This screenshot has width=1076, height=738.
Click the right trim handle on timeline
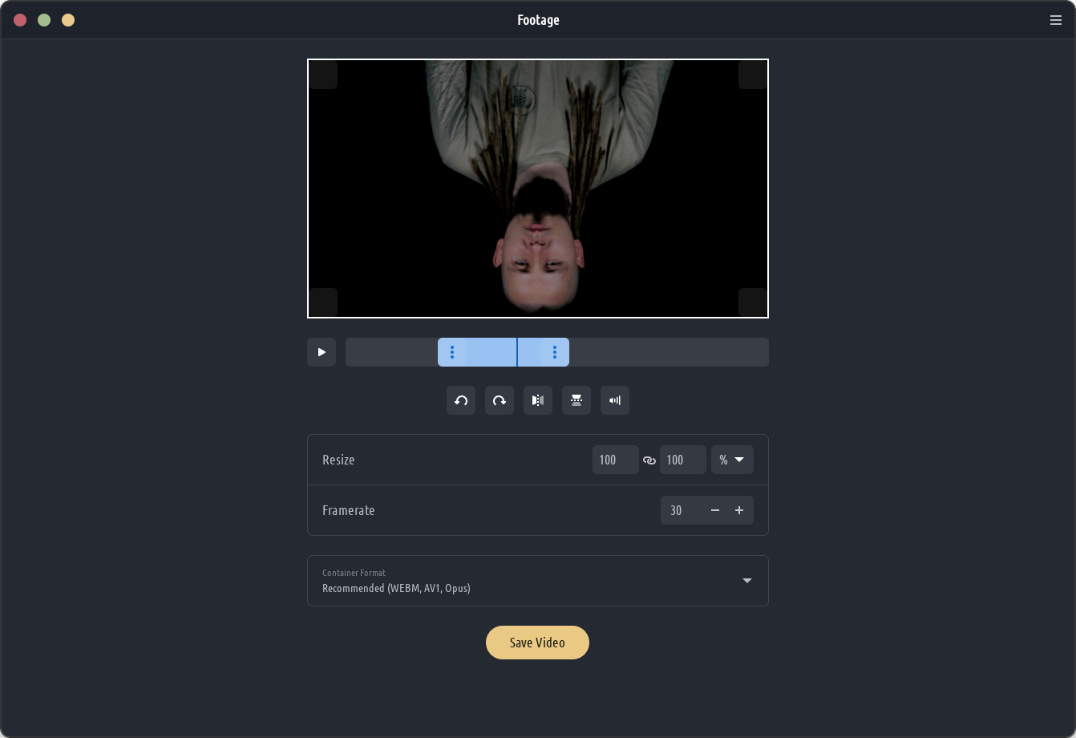click(555, 352)
